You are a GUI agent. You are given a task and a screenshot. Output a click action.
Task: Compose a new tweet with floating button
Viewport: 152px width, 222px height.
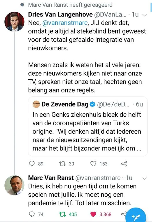pos(136,216)
